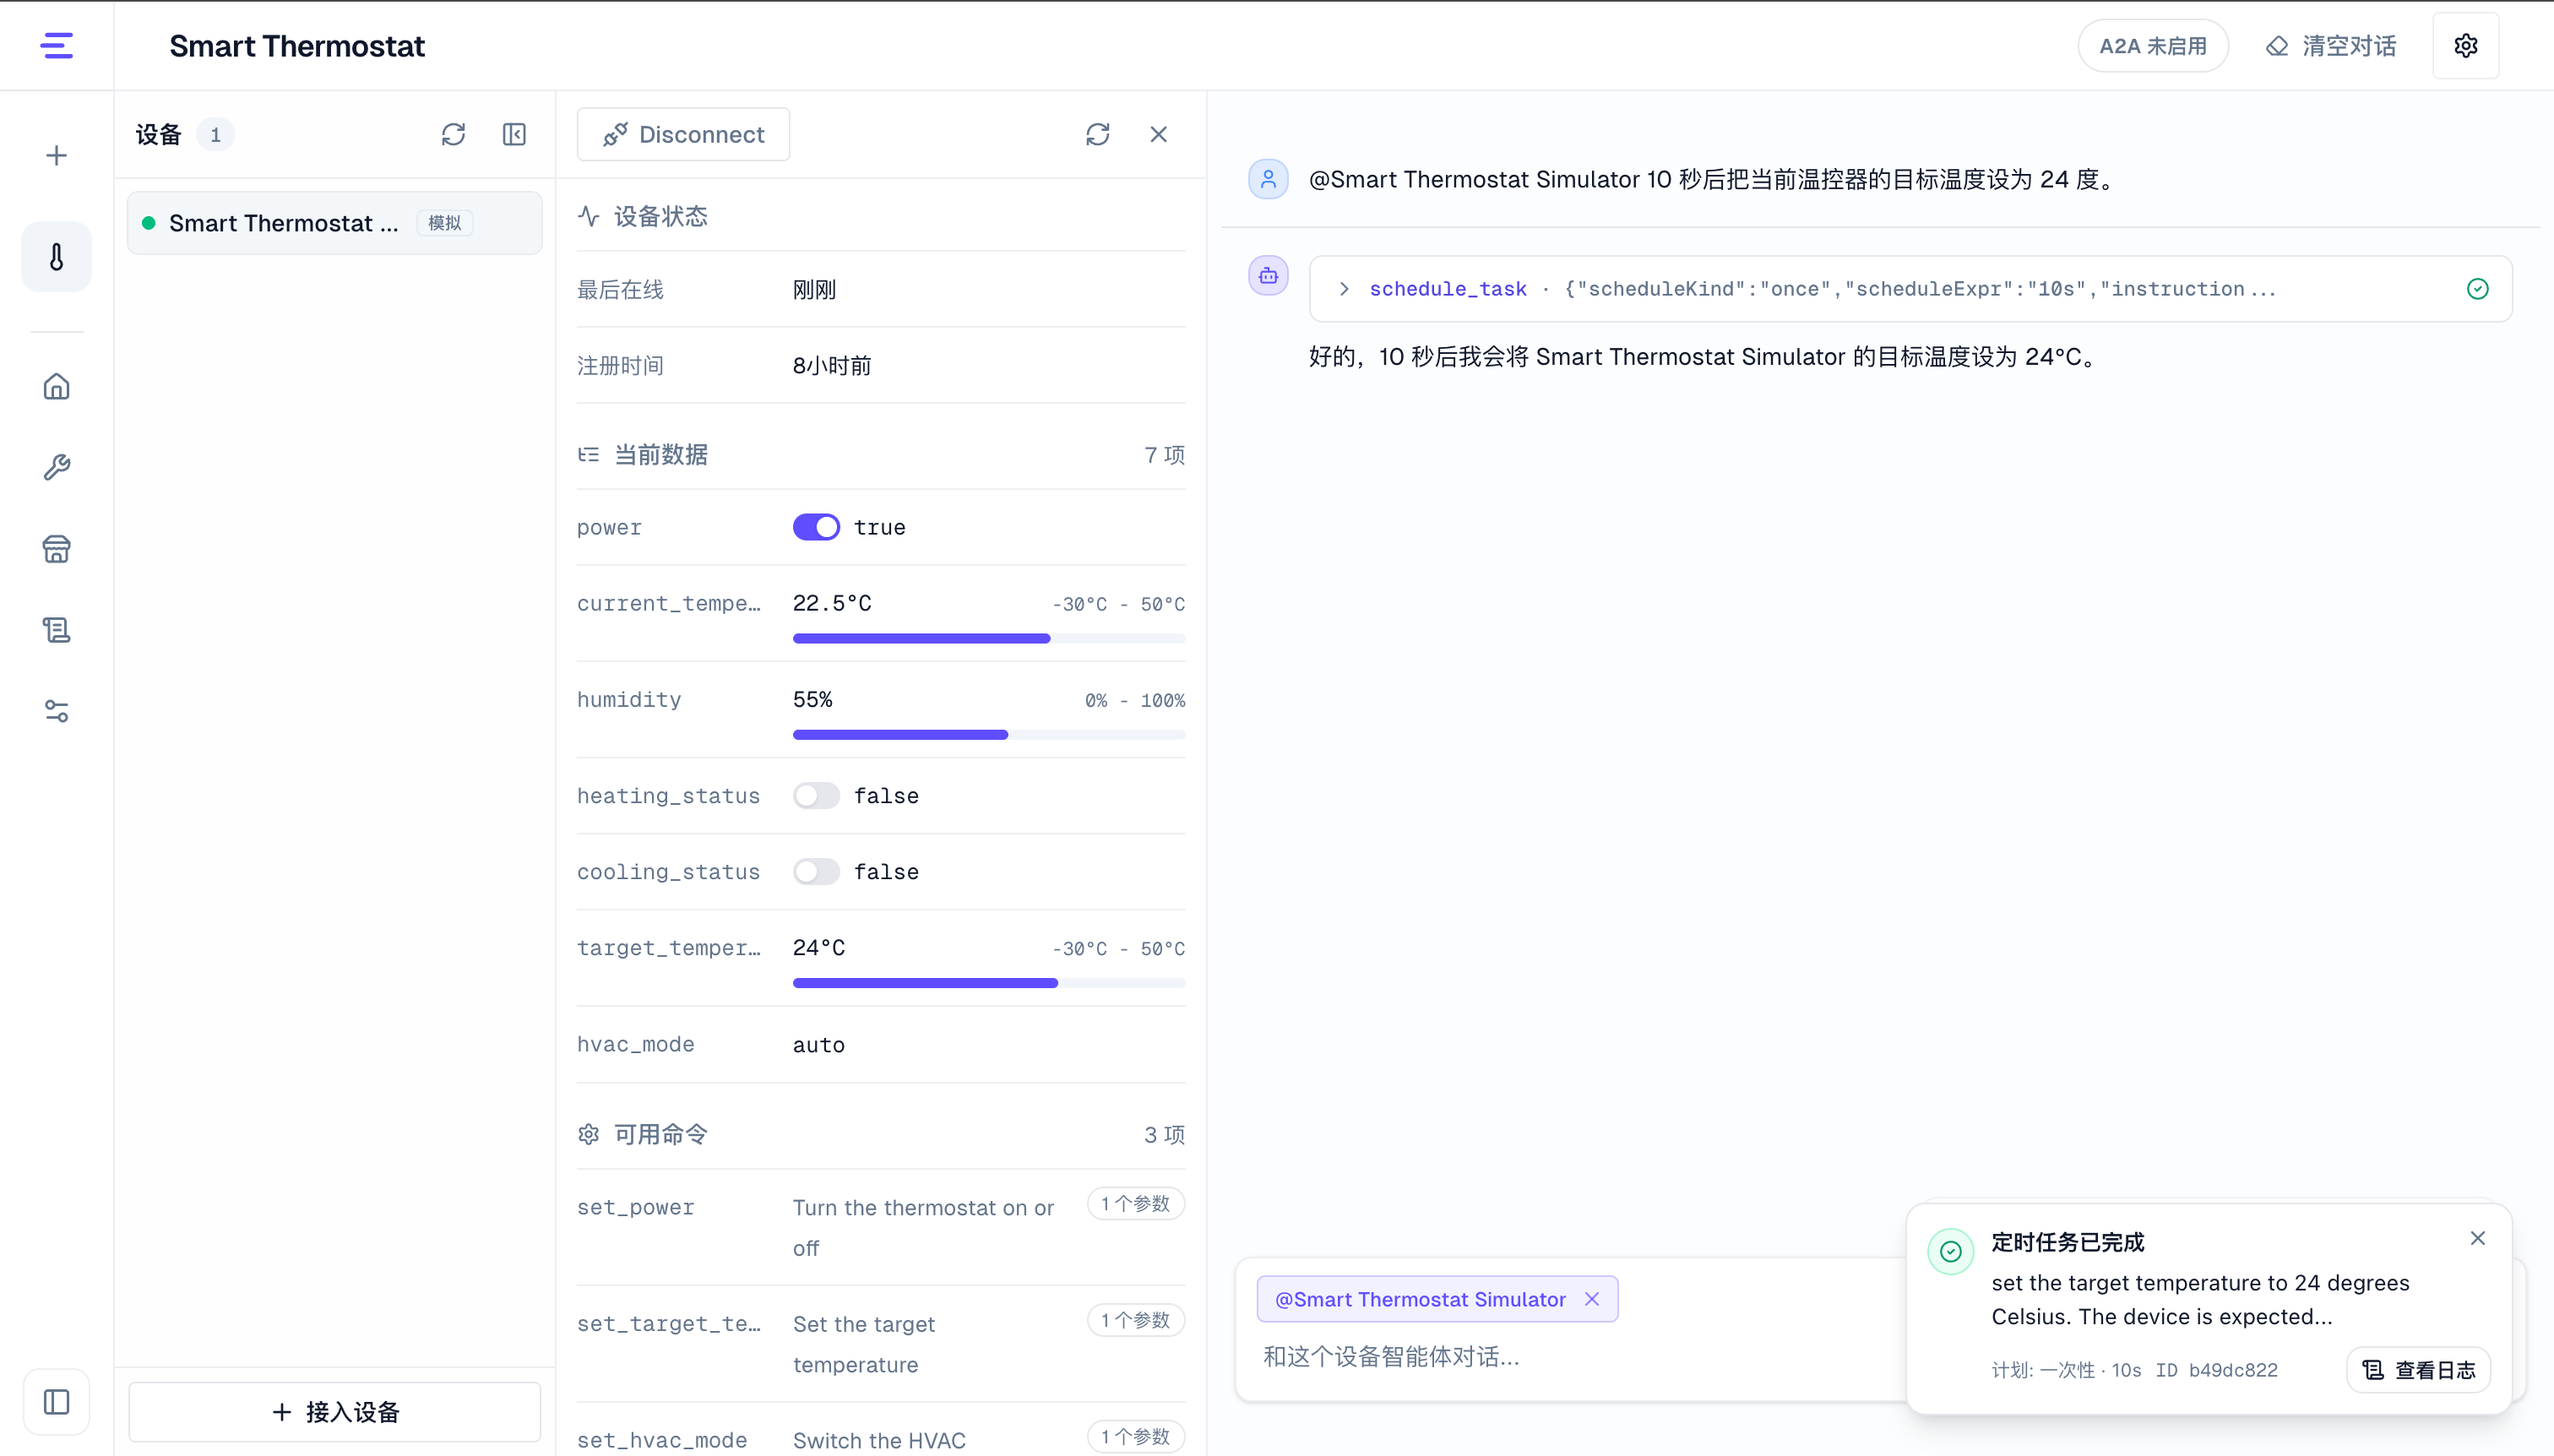This screenshot has width=2554, height=1456.
Task: Refresh the 设备 device list
Action: click(453, 134)
